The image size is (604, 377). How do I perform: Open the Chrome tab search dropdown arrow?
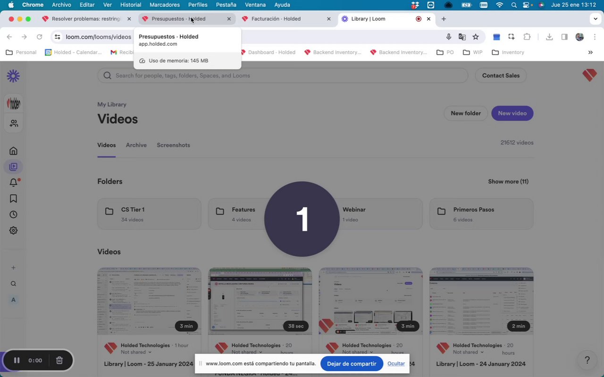pyautogui.click(x=595, y=19)
